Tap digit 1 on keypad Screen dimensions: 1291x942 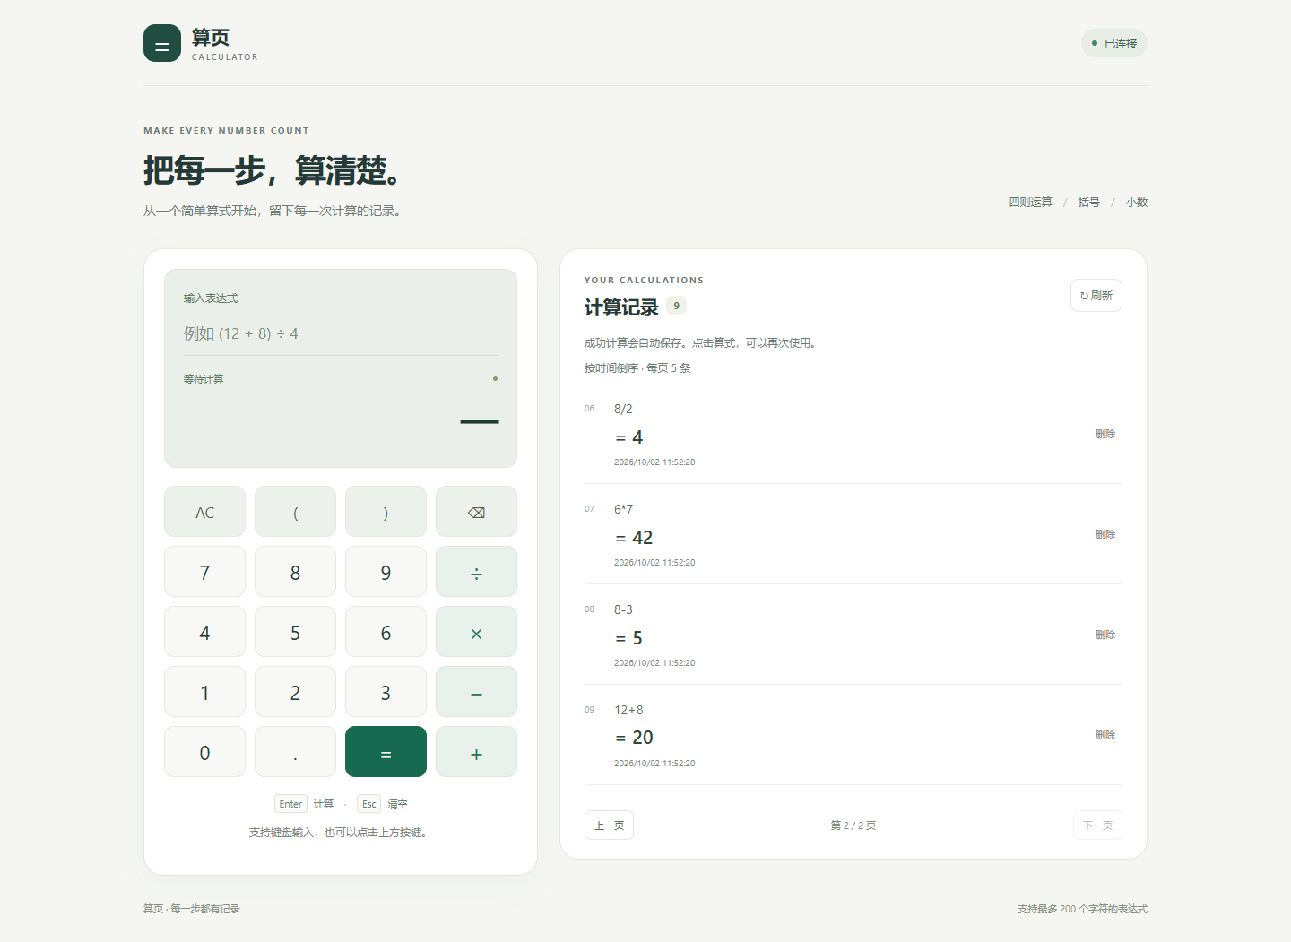(x=204, y=692)
